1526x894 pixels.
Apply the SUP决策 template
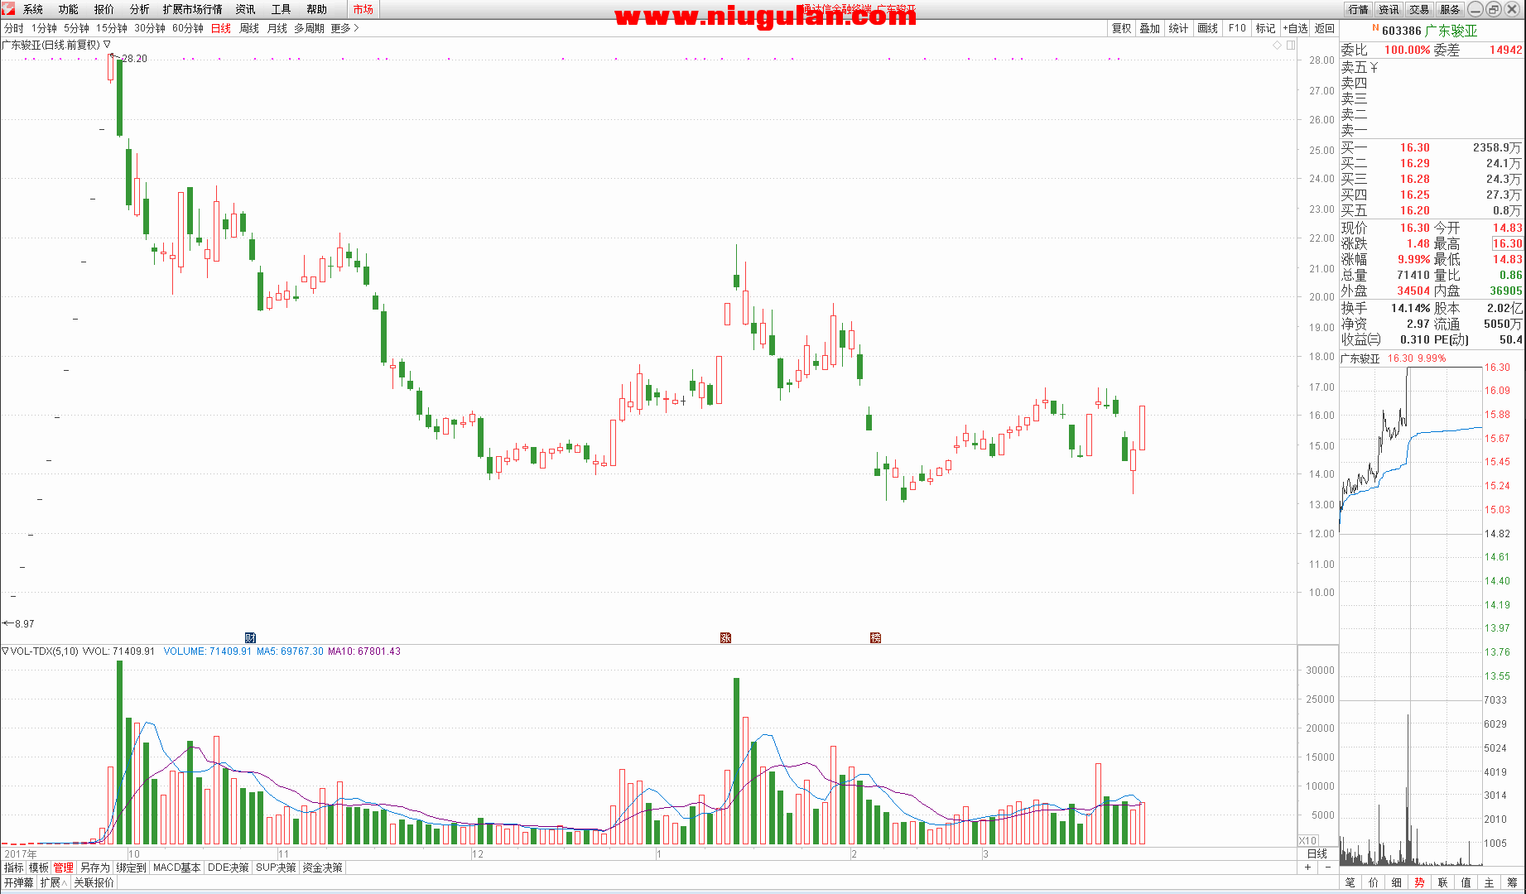click(277, 868)
